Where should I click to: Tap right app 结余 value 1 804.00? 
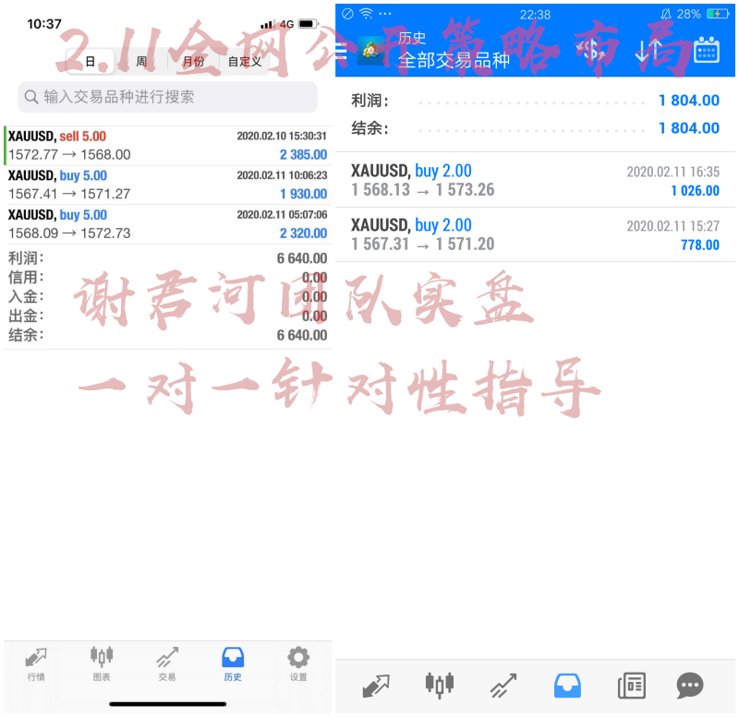pos(688,128)
